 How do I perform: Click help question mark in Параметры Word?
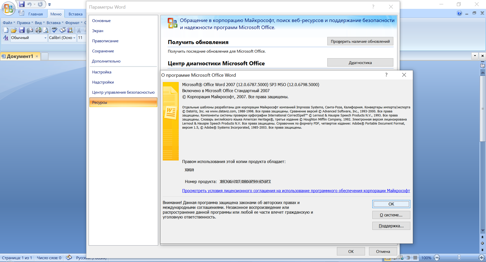373,7
